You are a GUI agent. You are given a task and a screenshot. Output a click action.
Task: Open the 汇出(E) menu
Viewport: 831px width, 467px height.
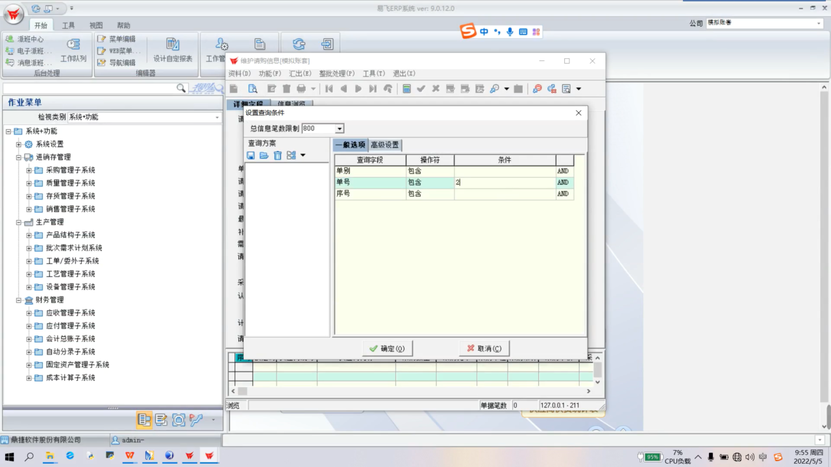pyautogui.click(x=300, y=74)
